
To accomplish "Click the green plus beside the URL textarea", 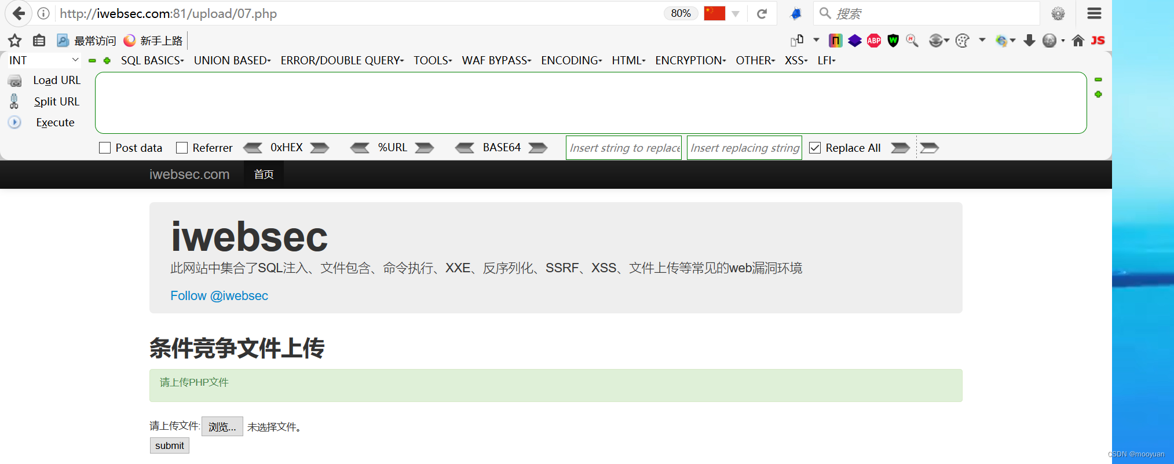I will 1098,94.
